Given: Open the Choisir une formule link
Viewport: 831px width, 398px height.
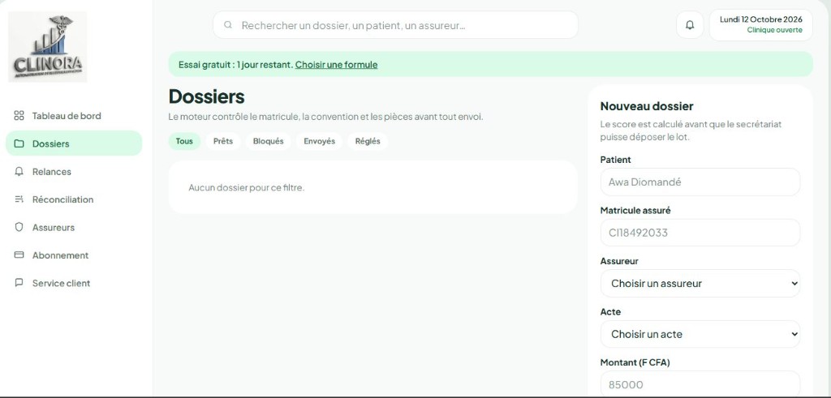Looking at the screenshot, I should (x=337, y=65).
